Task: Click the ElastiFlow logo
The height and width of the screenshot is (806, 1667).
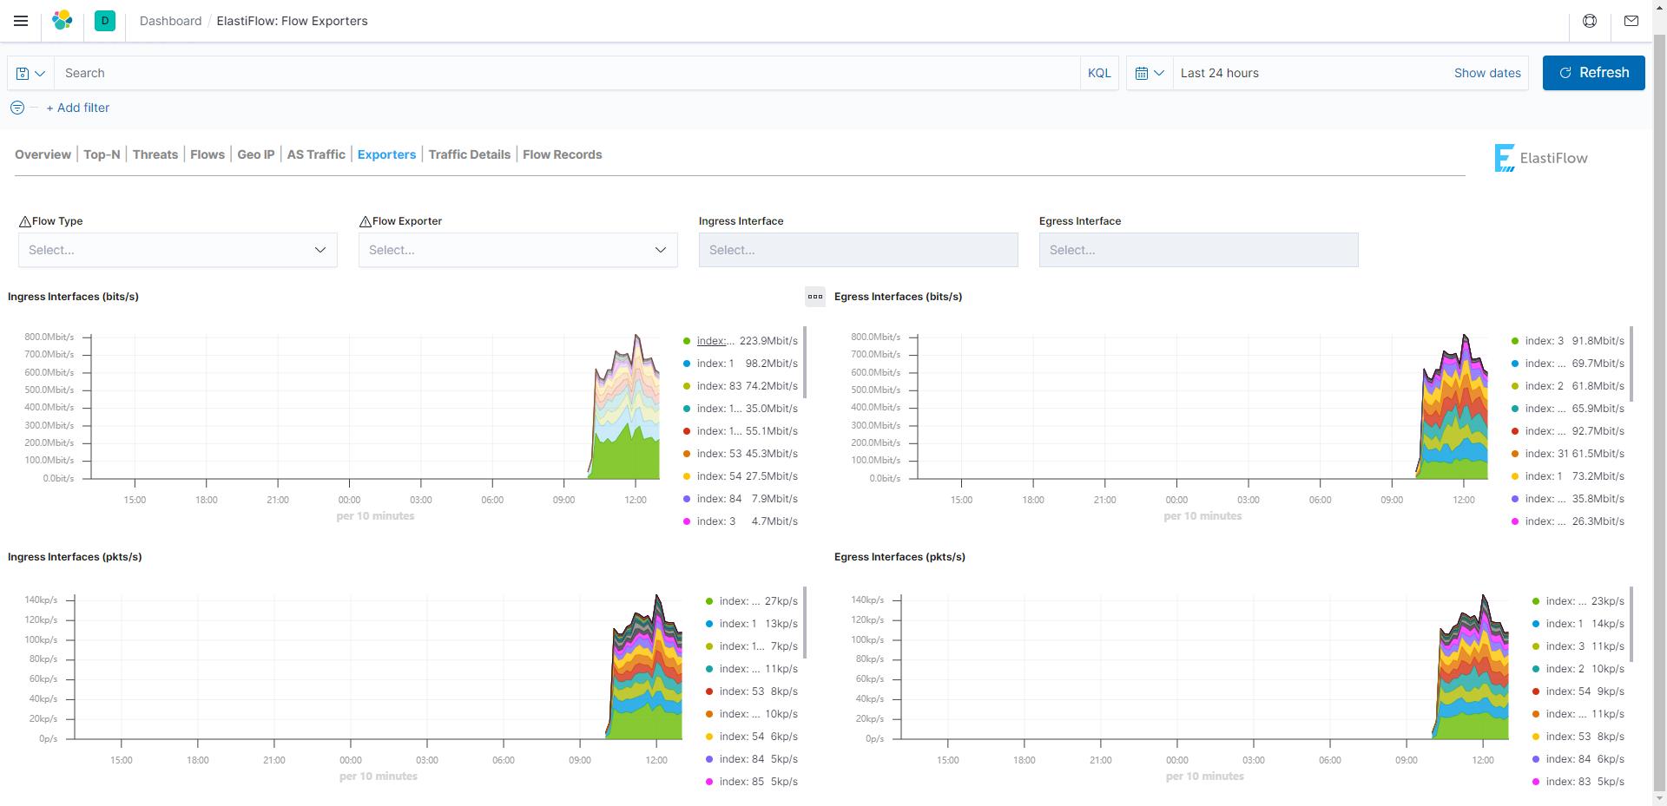Action: (1541, 158)
